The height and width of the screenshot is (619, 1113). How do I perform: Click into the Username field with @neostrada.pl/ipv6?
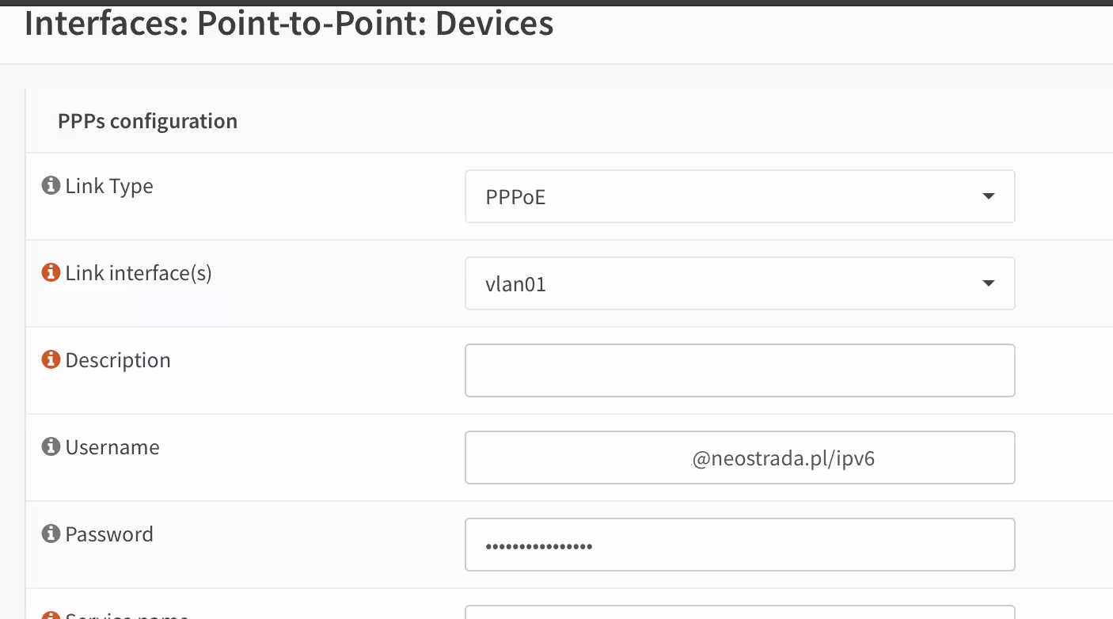[739, 458]
